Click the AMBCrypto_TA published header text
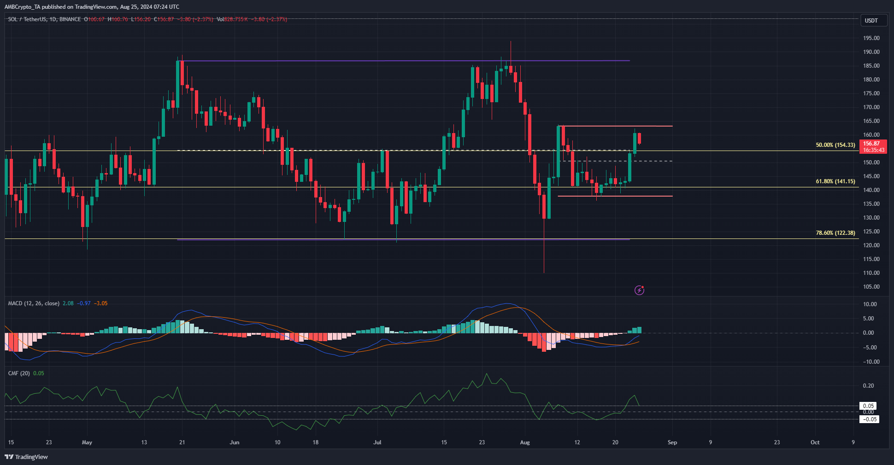The height and width of the screenshot is (465, 894). click(x=92, y=6)
